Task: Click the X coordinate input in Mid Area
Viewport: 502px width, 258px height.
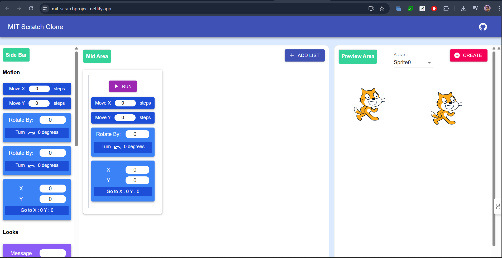Action: point(137,170)
